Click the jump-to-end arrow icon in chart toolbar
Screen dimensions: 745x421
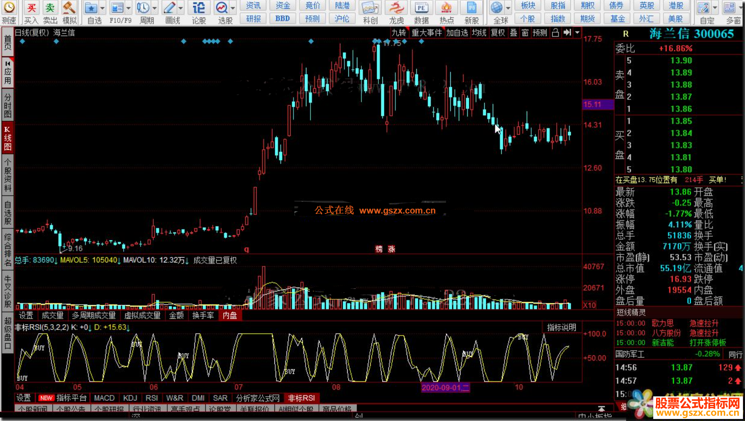[x=567, y=33]
